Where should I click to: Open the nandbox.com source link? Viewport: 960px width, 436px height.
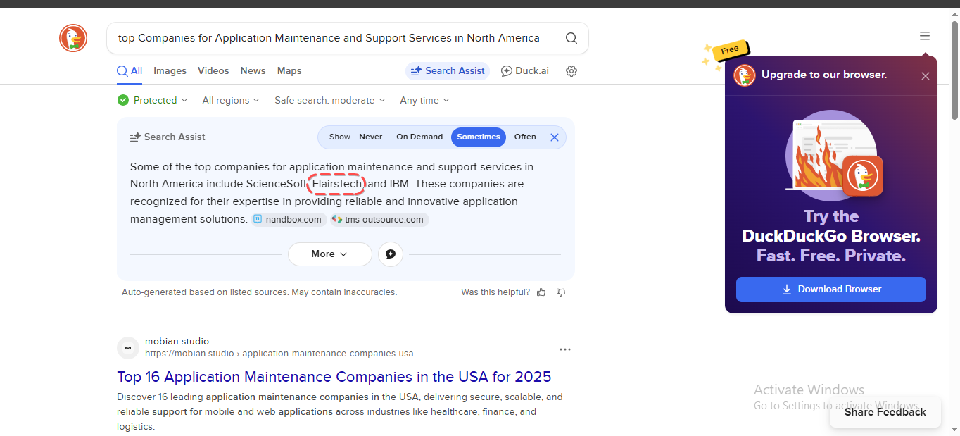pyautogui.click(x=289, y=220)
